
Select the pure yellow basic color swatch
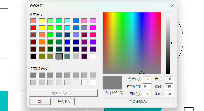tap(42, 28)
